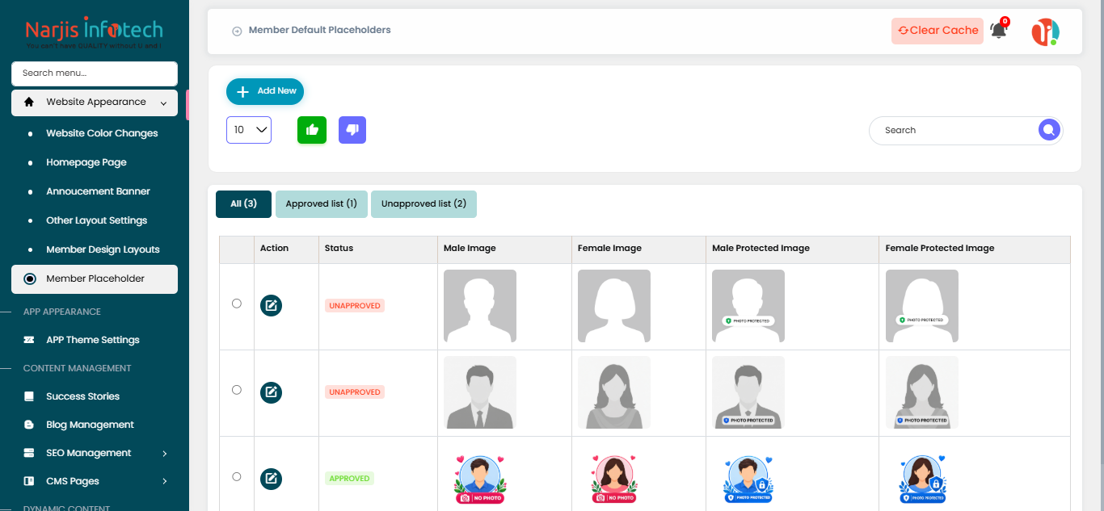Switch to the All (3) tab
The image size is (1104, 511).
[x=243, y=204]
